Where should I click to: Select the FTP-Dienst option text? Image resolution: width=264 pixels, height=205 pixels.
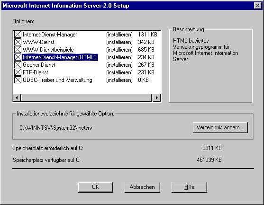[36, 72]
